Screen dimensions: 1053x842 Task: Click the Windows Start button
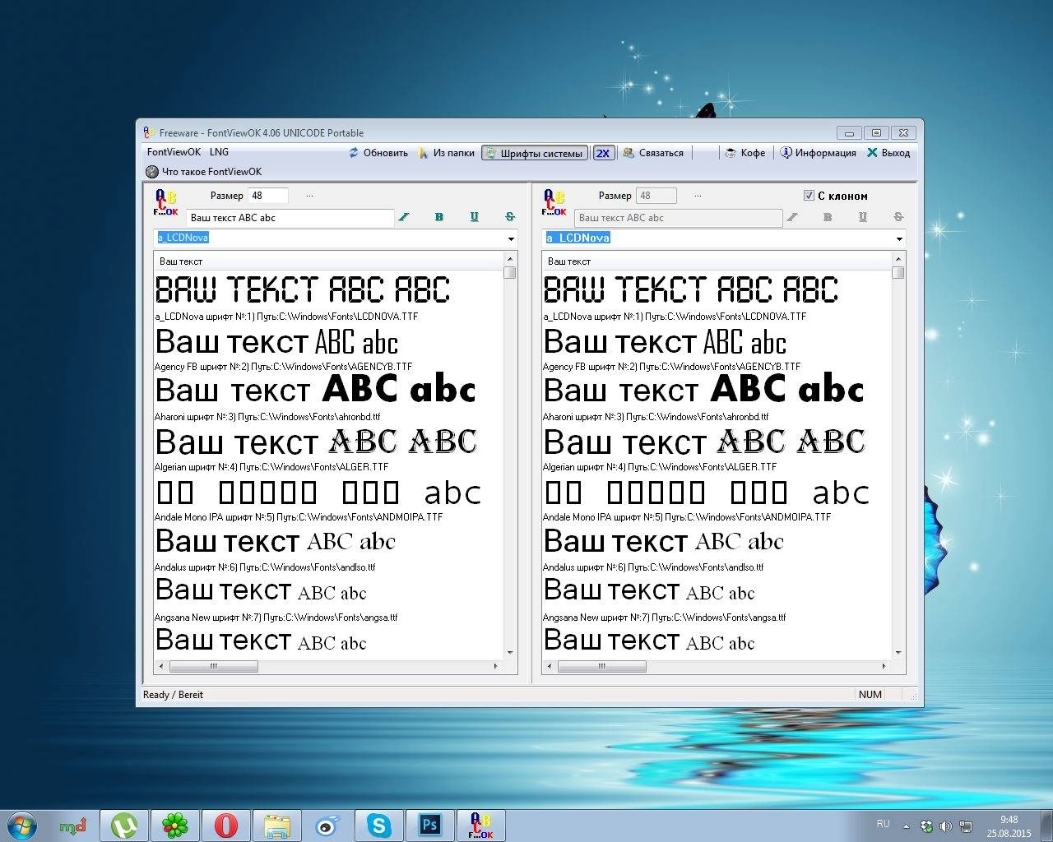coord(21,825)
